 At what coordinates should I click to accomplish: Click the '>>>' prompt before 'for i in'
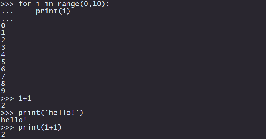(x=8, y=4)
